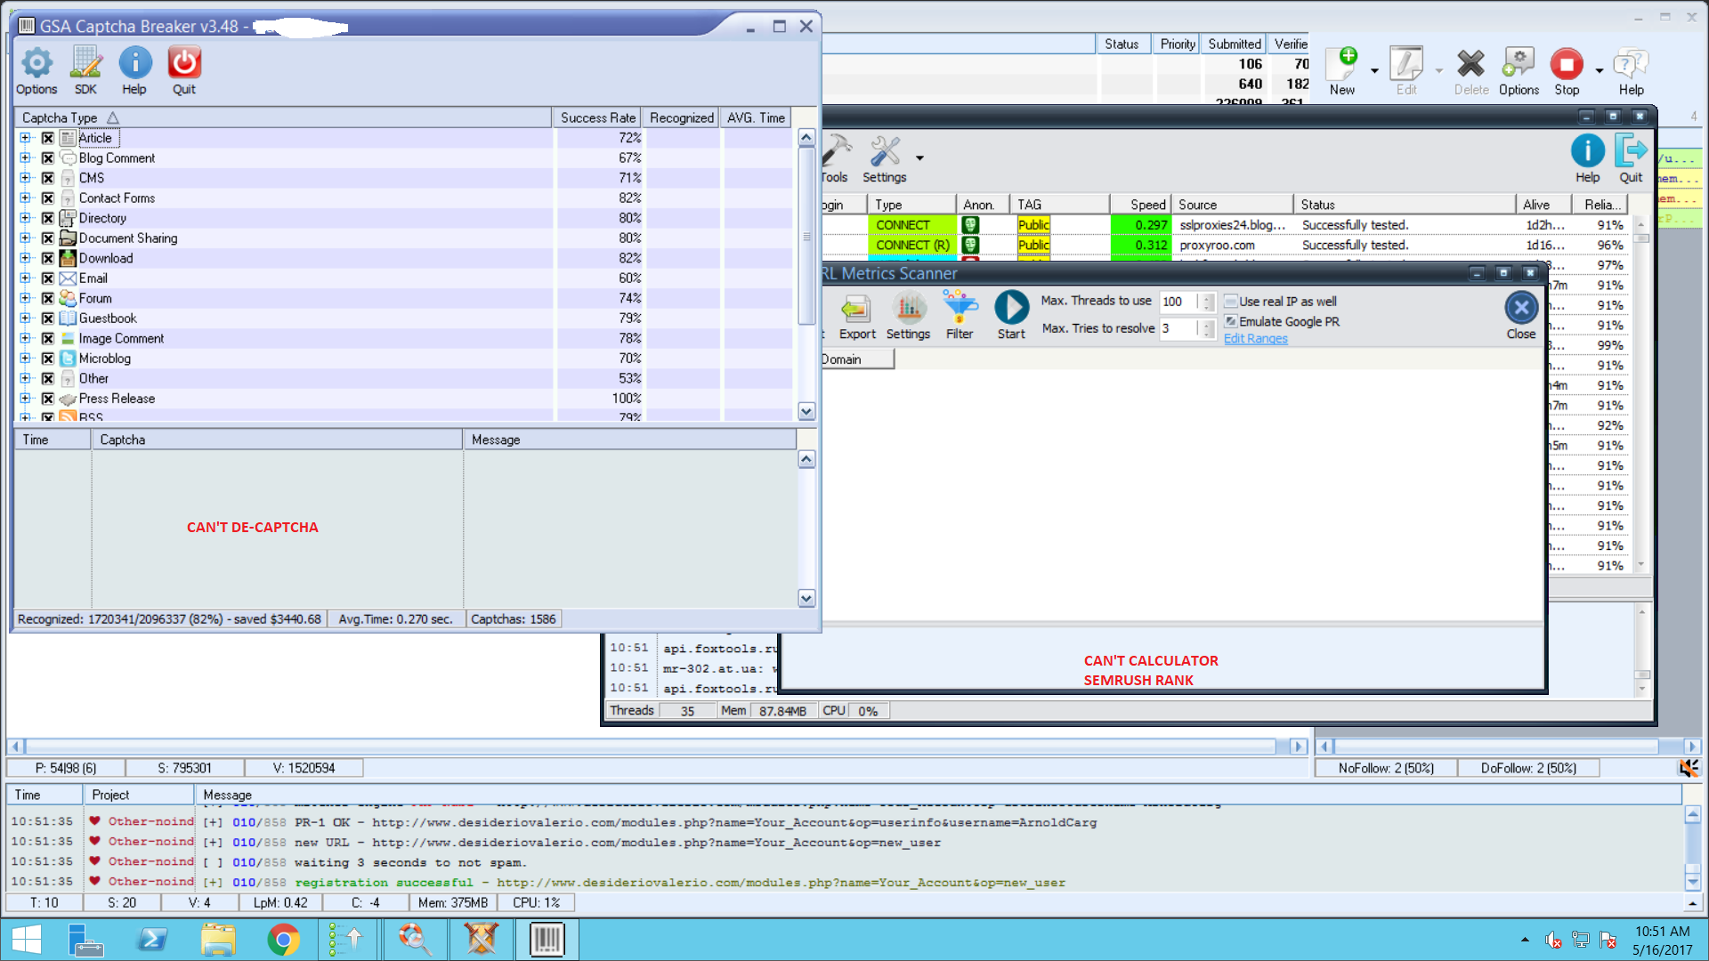
Task: Set the Max. Tries to resolve field
Action: click(1178, 328)
